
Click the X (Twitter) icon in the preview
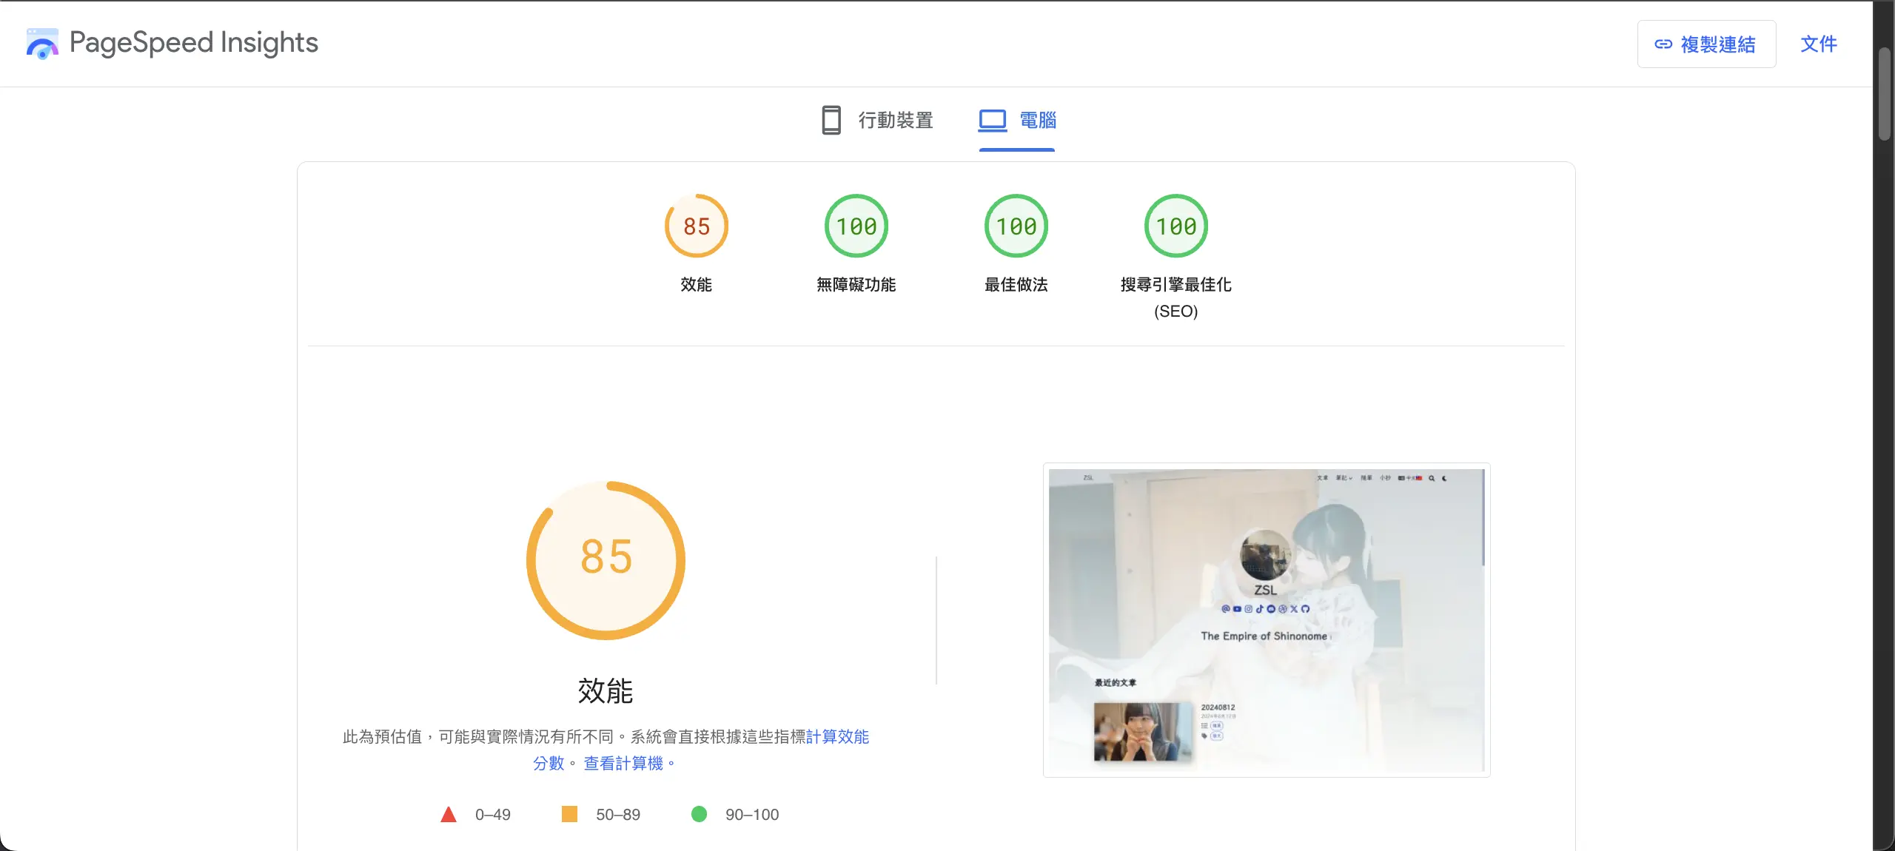click(x=1294, y=609)
